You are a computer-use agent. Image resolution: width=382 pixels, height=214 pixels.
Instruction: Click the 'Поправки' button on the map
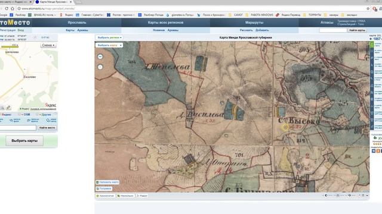[x=104, y=188]
